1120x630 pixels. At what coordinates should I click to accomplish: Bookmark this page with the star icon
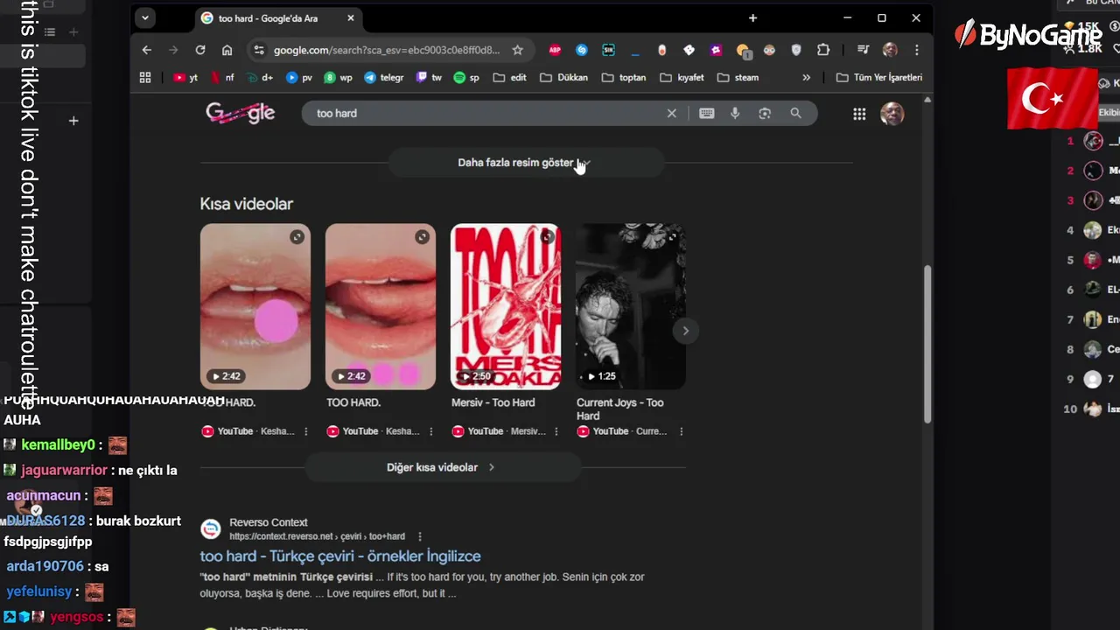517,50
